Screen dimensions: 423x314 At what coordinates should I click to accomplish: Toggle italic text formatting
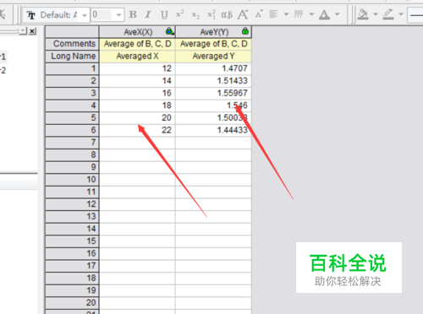148,14
